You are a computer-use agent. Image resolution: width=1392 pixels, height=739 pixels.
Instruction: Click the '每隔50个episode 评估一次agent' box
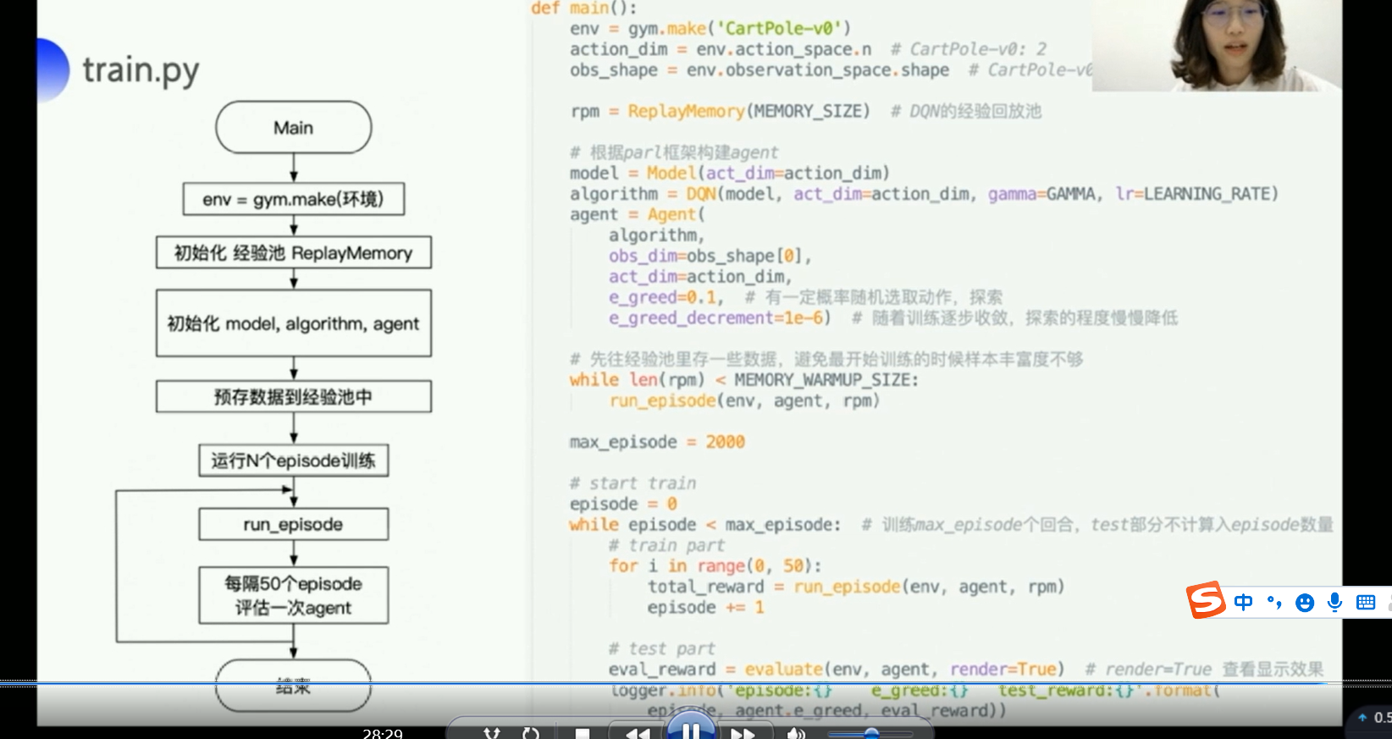[293, 595]
